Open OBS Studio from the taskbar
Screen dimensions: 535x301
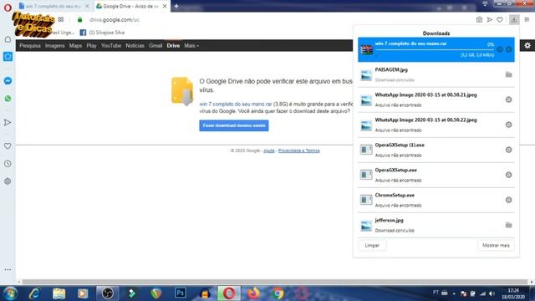pyautogui.click(x=107, y=293)
